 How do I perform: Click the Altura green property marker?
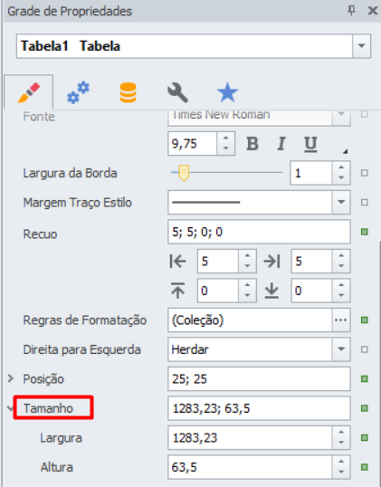pos(365,467)
